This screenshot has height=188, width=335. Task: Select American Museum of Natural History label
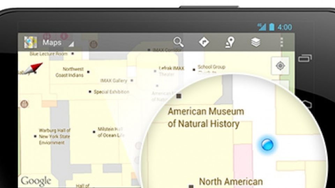(x=206, y=118)
